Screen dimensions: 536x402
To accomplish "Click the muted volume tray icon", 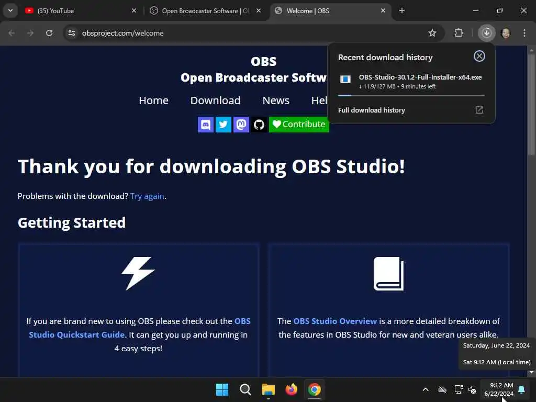I will tap(472, 389).
